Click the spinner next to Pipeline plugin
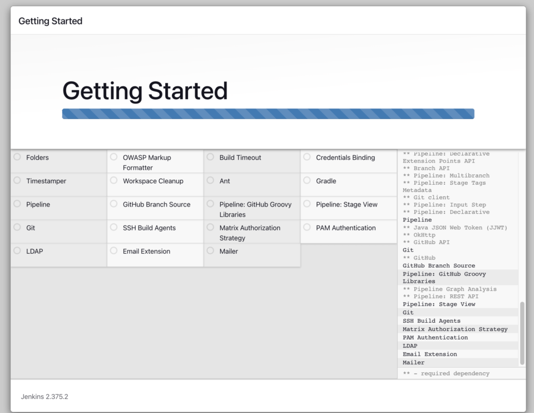This screenshot has width=534, height=413. (18, 204)
